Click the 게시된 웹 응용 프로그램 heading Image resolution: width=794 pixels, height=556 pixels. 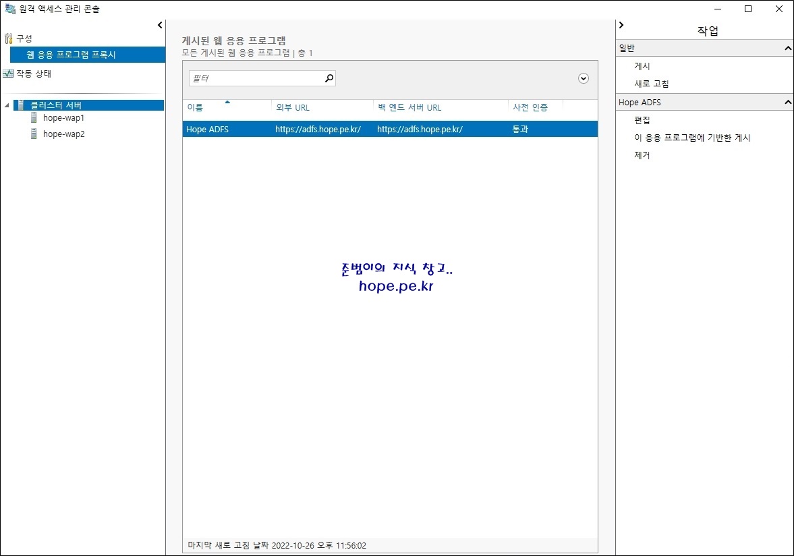coord(234,40)
